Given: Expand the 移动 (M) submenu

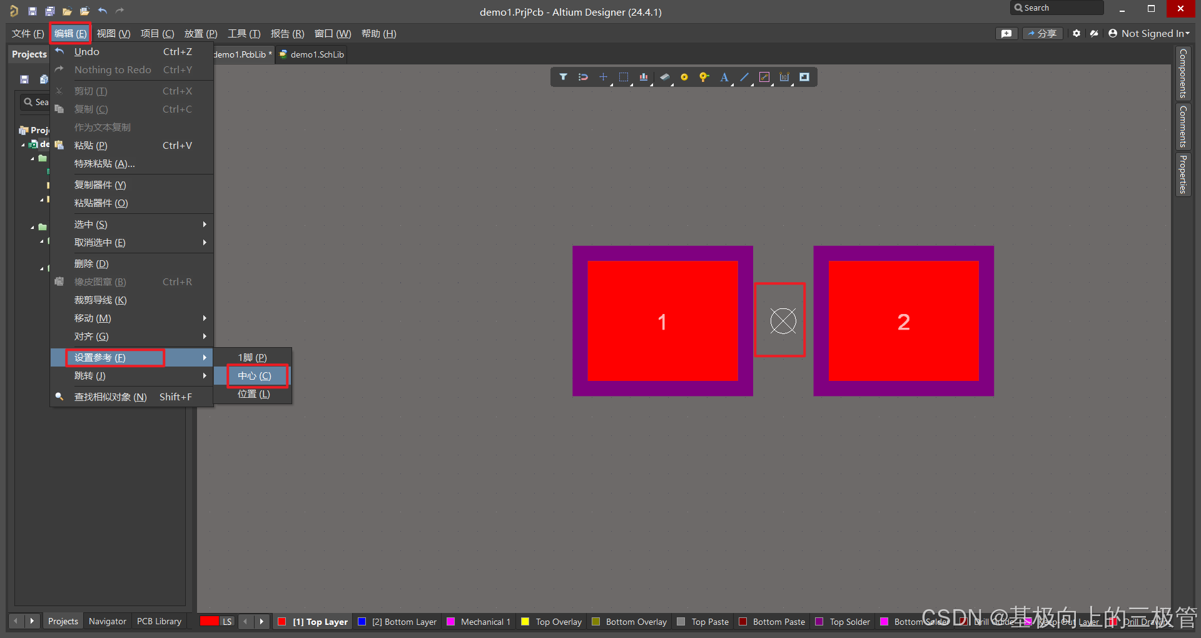Looking at the screenshot, I should point(132,318).
